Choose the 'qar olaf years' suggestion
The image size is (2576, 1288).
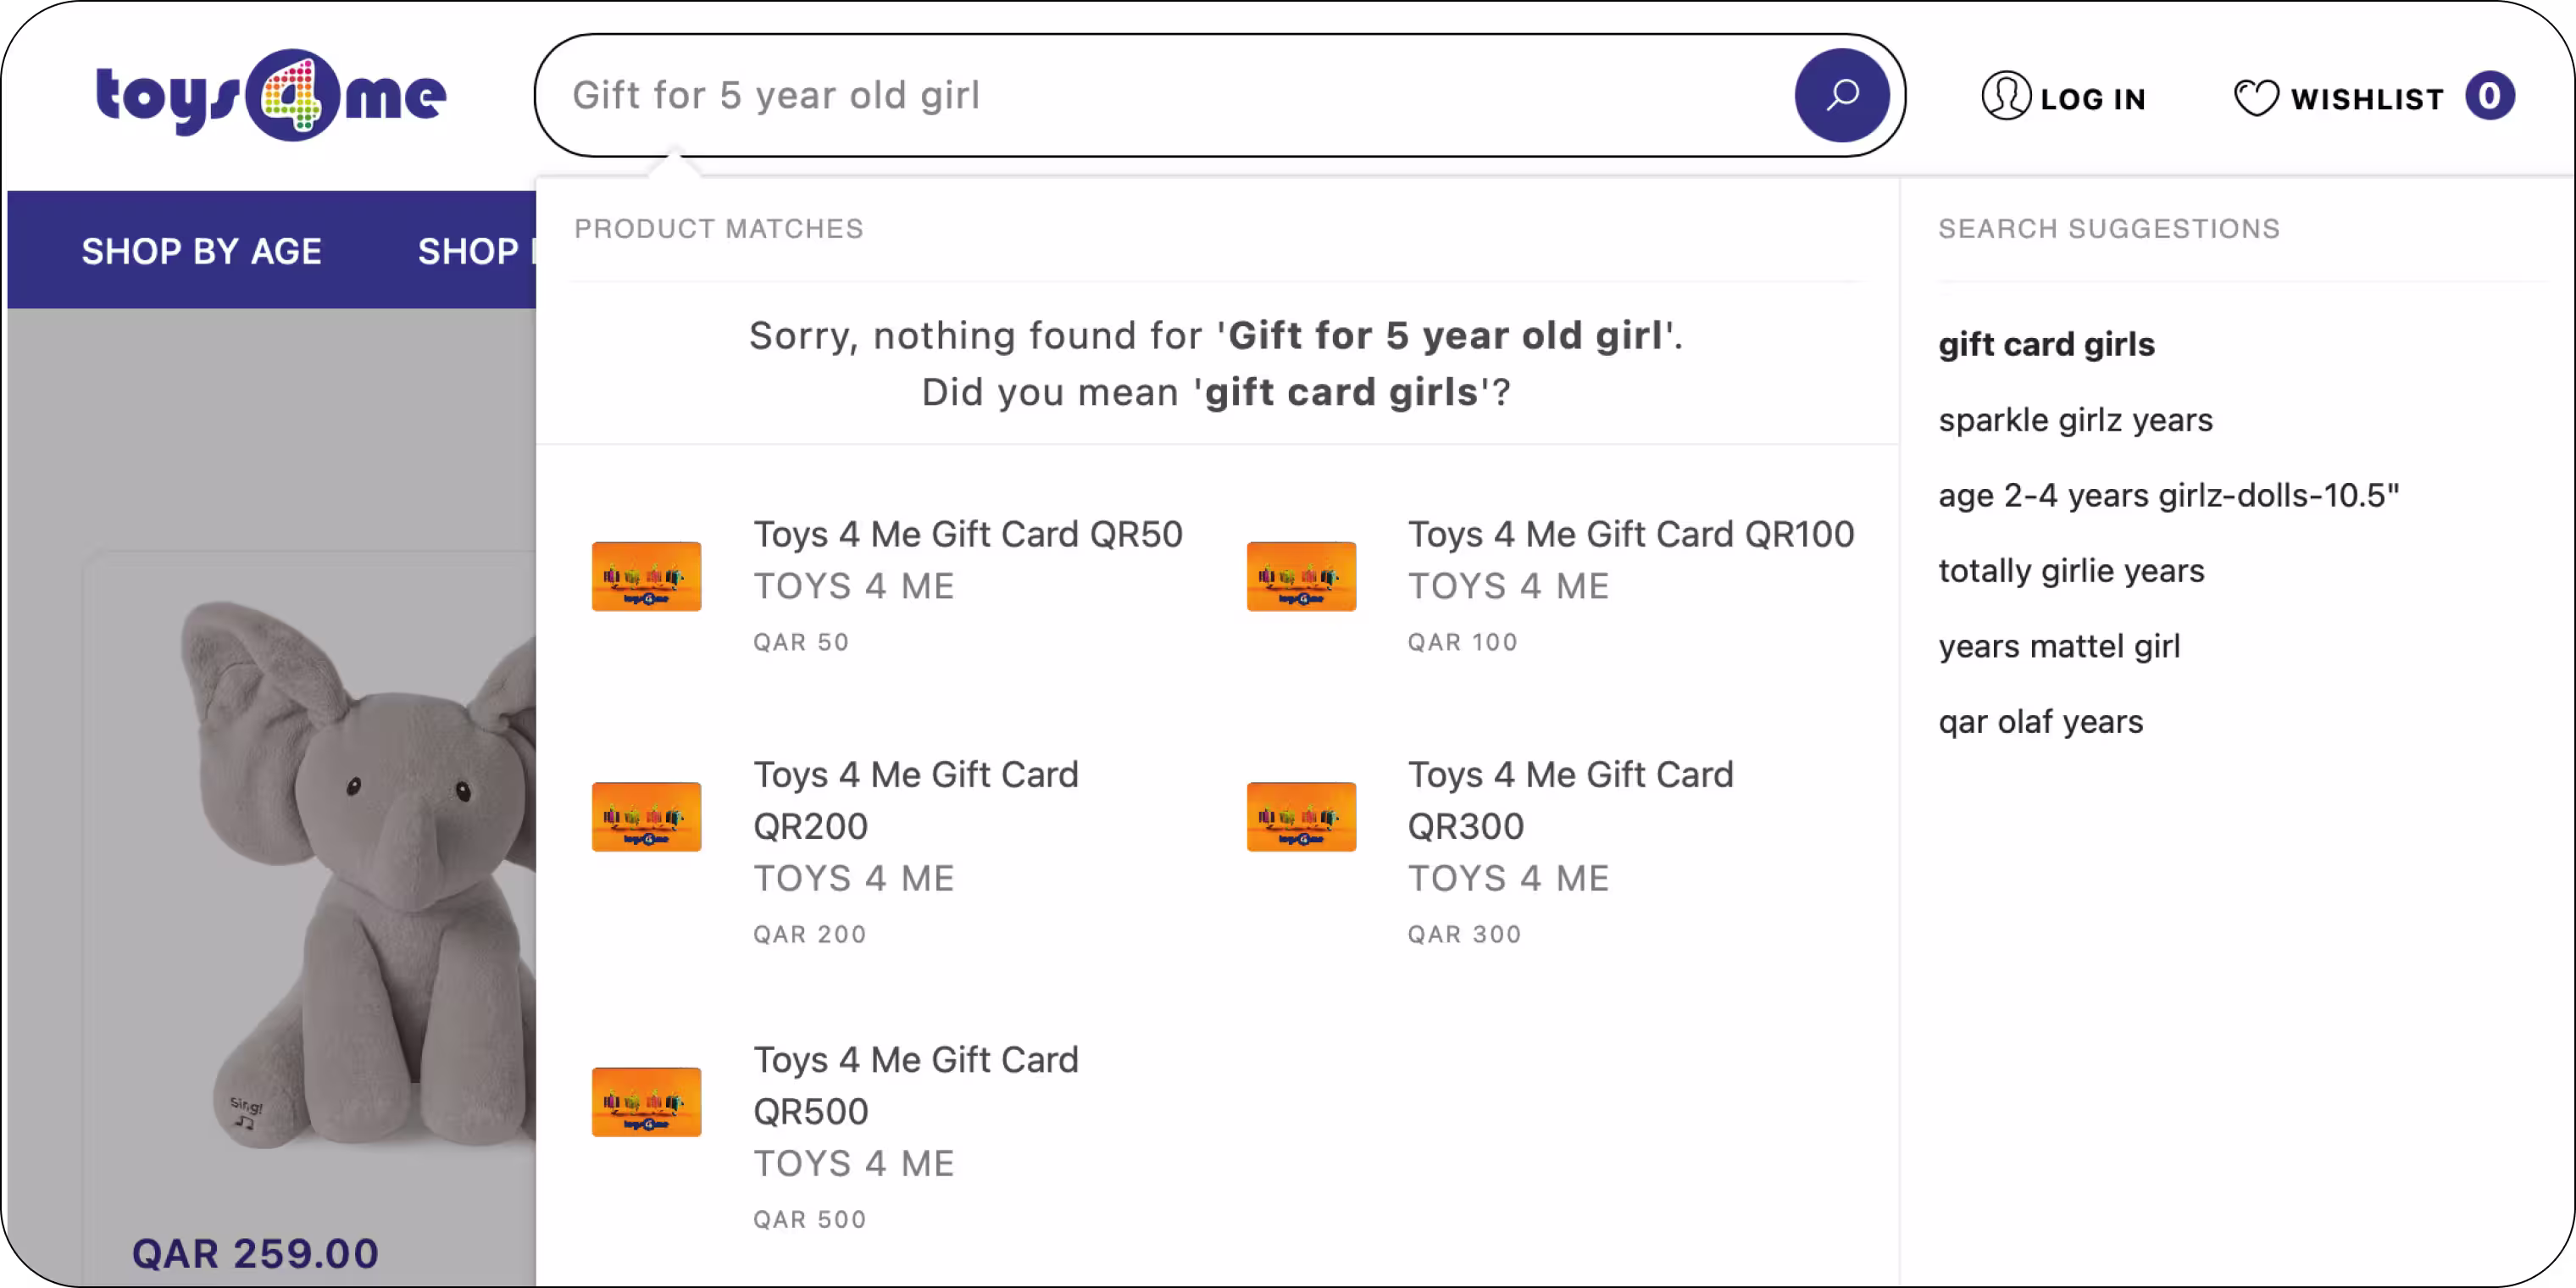(2040, 722)
